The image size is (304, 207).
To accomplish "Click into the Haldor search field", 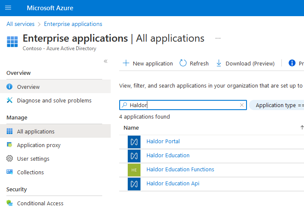I will (x=183, y=105).
